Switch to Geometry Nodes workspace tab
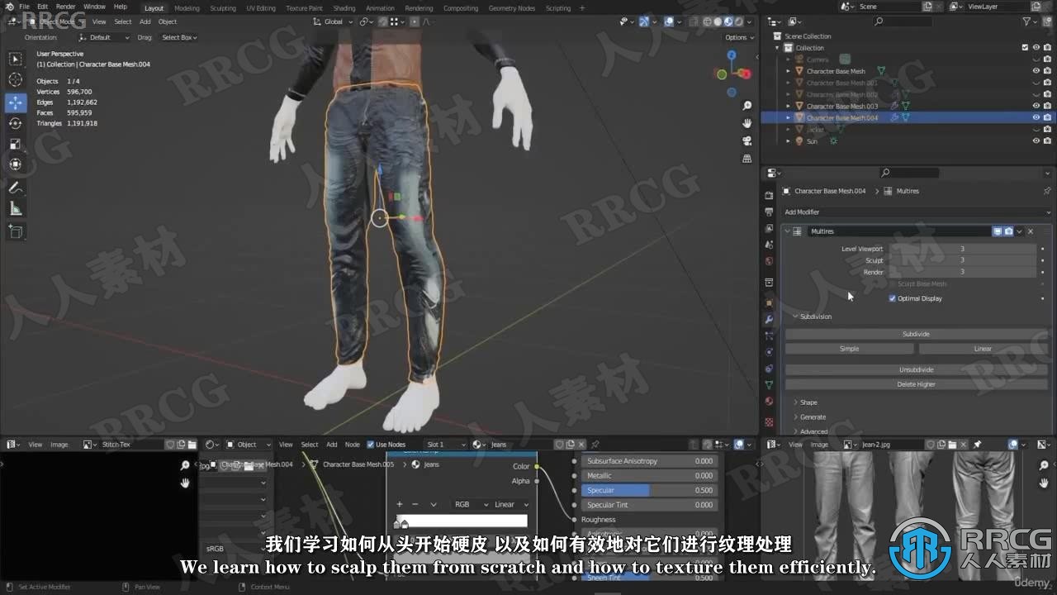Viewport: 1057px width, 595px height. [512, 8]
